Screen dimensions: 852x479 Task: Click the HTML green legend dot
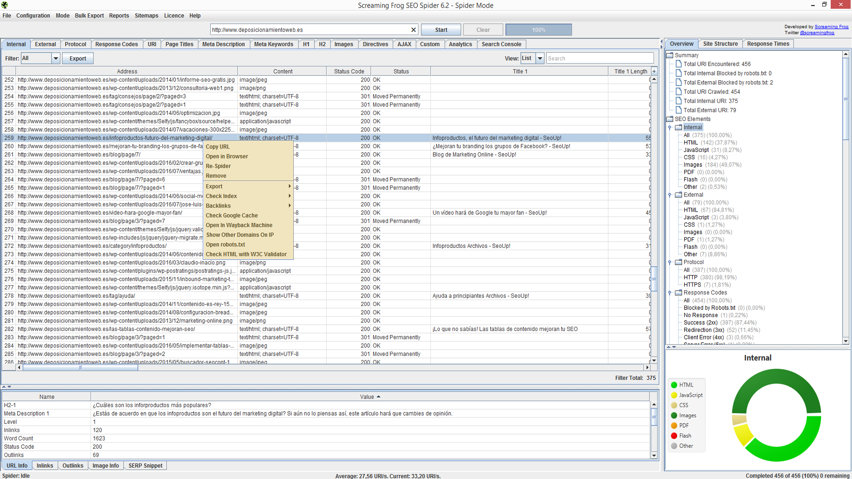click(674, 385)
